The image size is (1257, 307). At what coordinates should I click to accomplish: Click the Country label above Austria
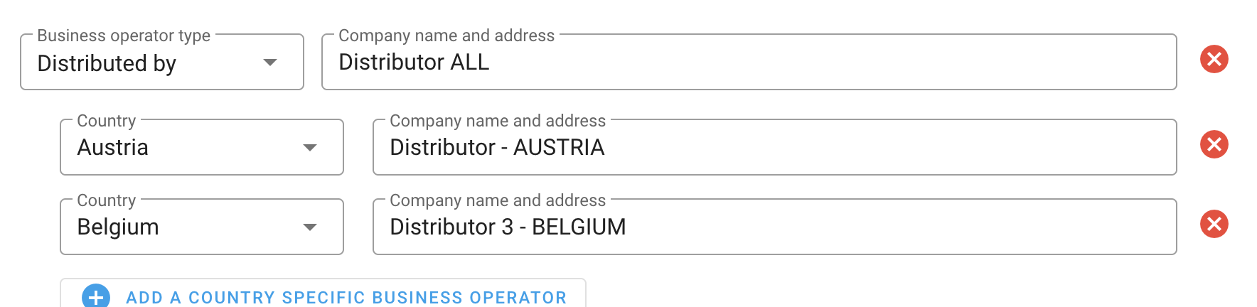106,121
